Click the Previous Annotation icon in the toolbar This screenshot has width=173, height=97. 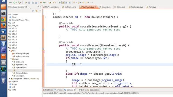[x=79, y=2]
